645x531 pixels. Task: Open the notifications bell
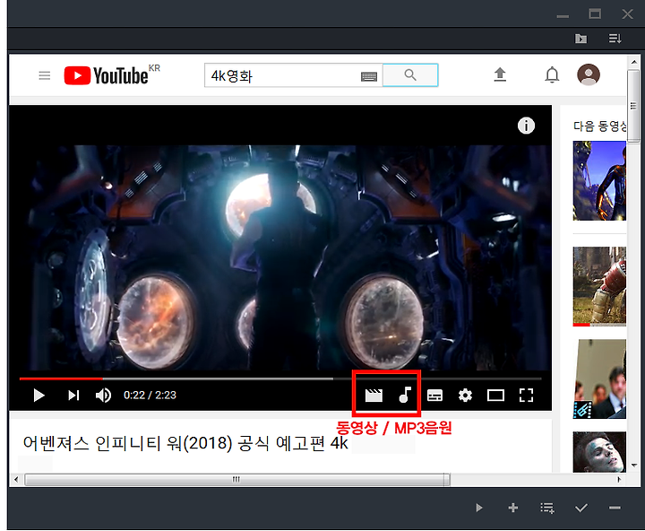click(552, 75)
